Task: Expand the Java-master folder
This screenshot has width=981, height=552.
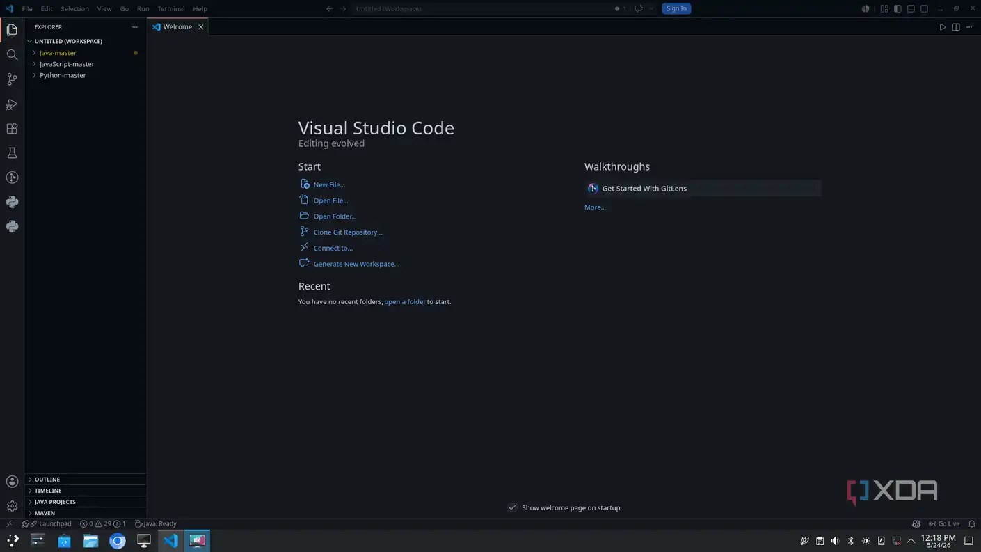Action: point(85,53)
